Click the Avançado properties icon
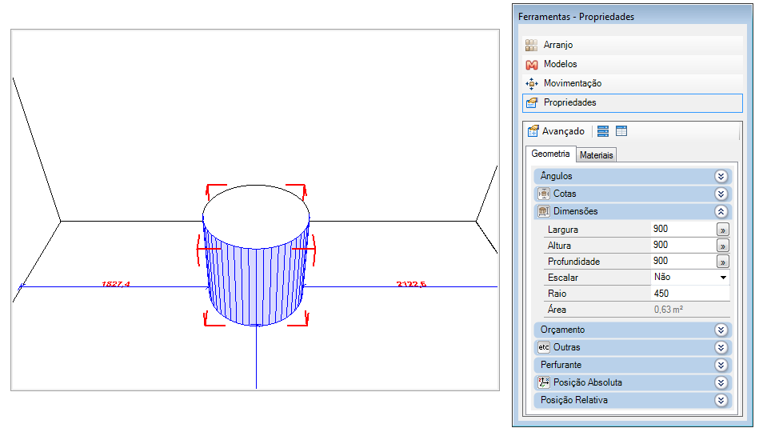The height and width of the screenshot is (432, 763). (x=533, y=131)
